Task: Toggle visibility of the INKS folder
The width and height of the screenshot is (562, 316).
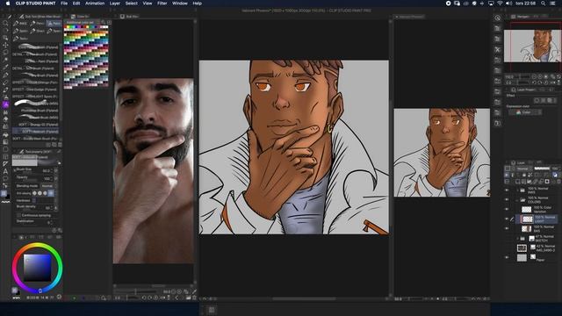Action: click(x=507, y=190)
